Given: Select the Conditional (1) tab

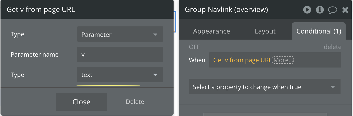Looking at the screenshot, I should (x=319, y=31).
